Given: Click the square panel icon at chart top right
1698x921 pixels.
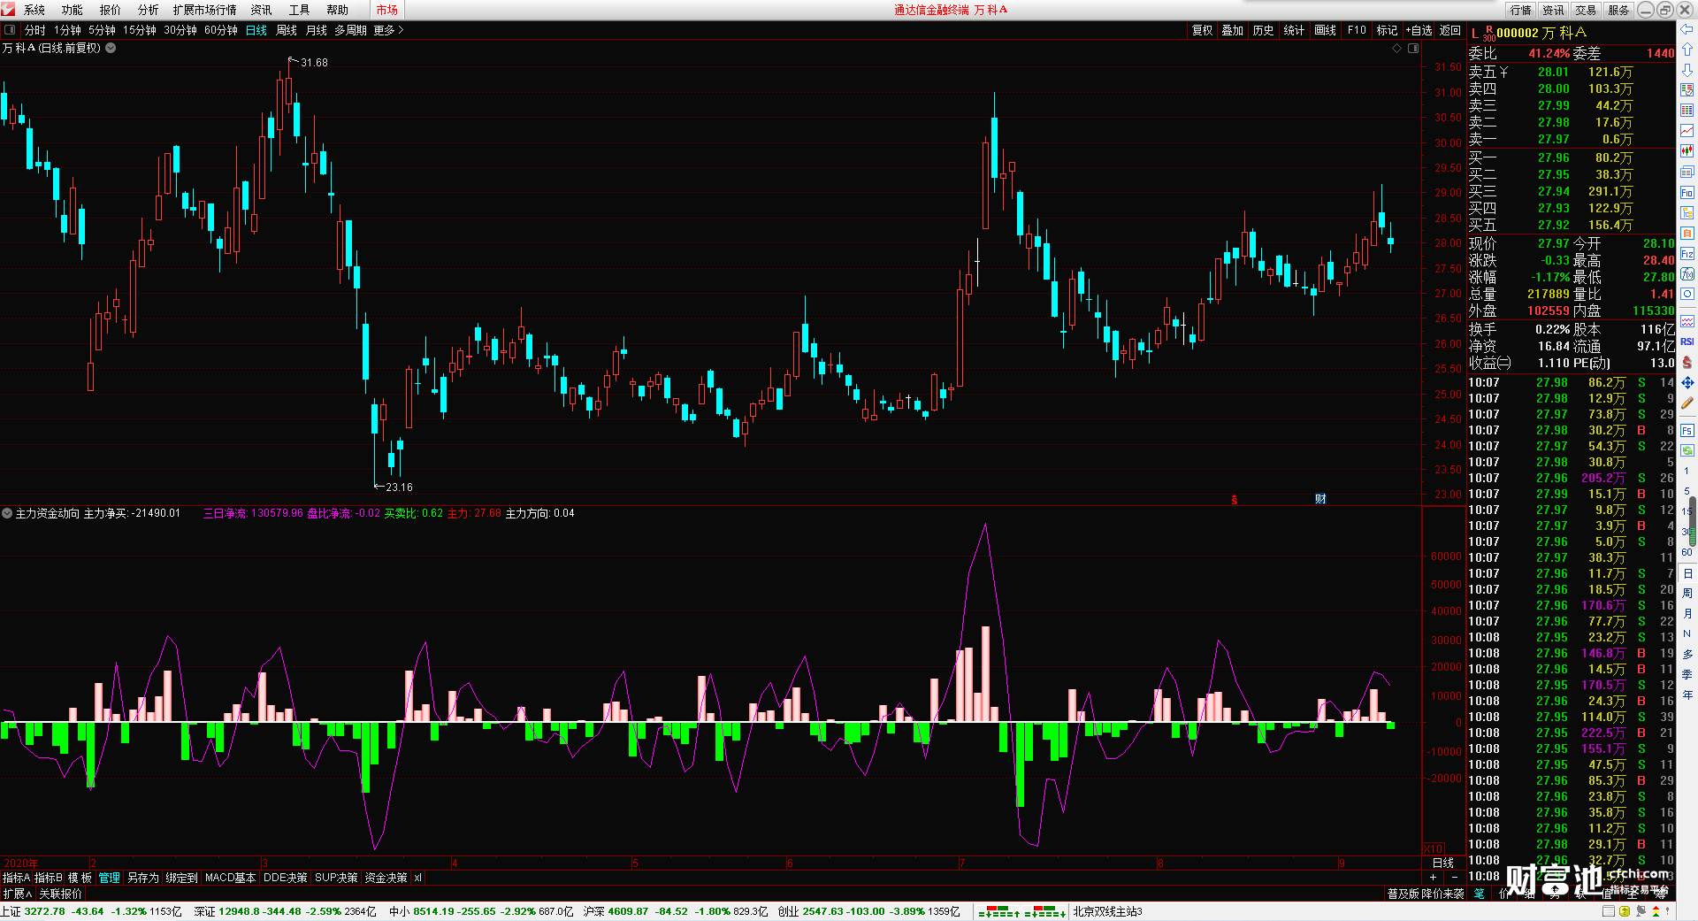Looking at the screenshot, I should (1413, 49).
